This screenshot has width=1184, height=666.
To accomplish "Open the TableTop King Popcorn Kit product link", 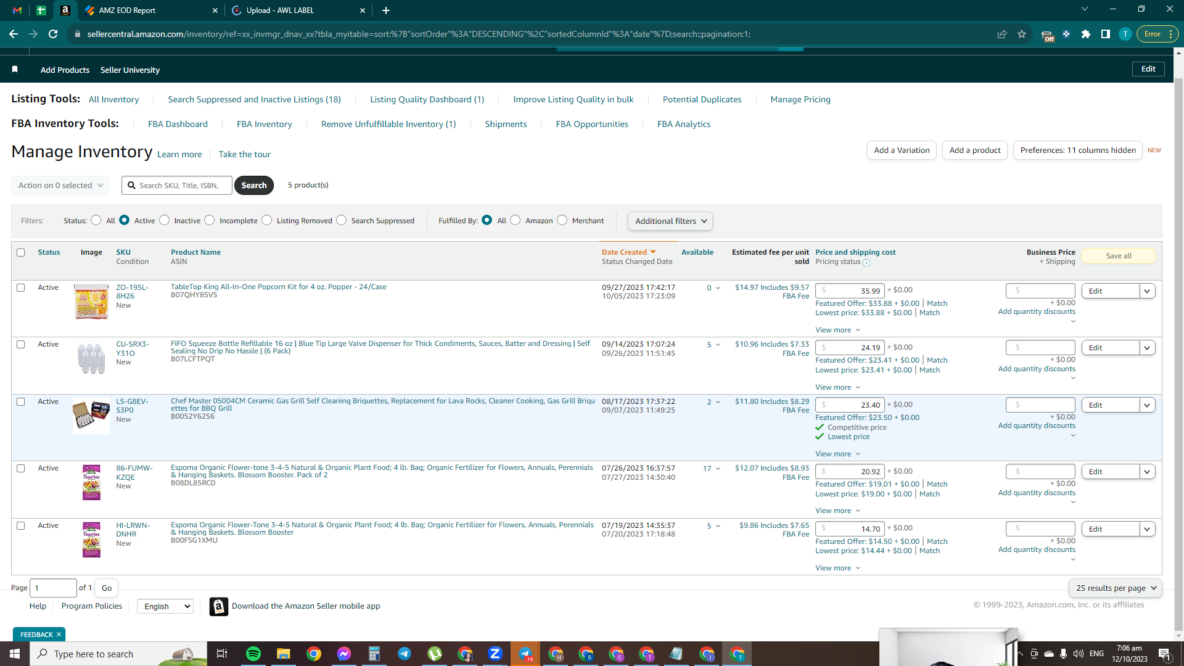I will (x=279, y=287).
